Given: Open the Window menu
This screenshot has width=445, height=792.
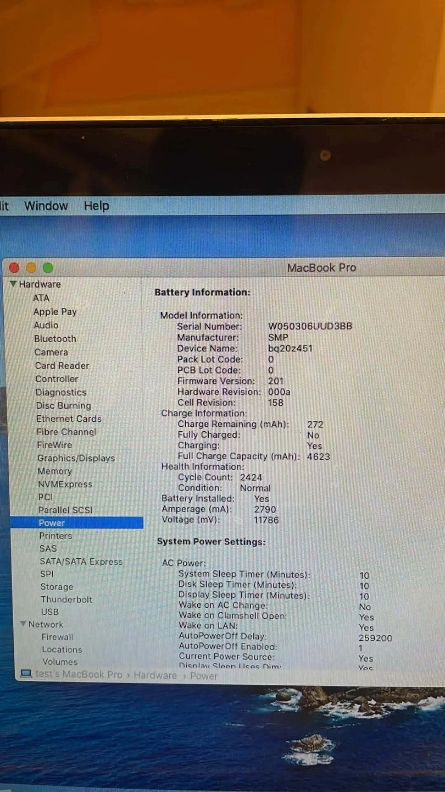Looking at the screenshot, I should (46, 206).
